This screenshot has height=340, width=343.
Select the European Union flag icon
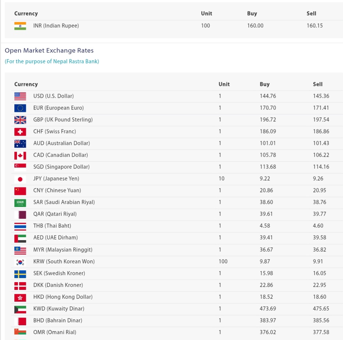pyautogui.click(x=20, y=108)
